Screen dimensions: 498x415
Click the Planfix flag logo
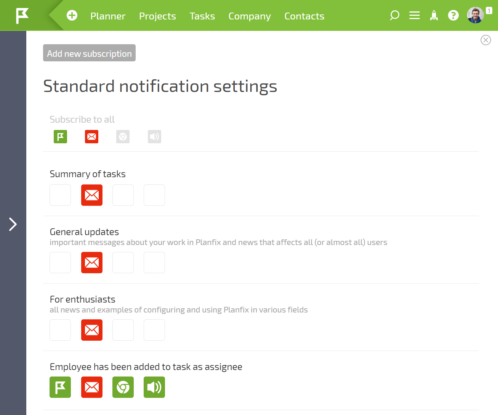click(x=22, y=16)
